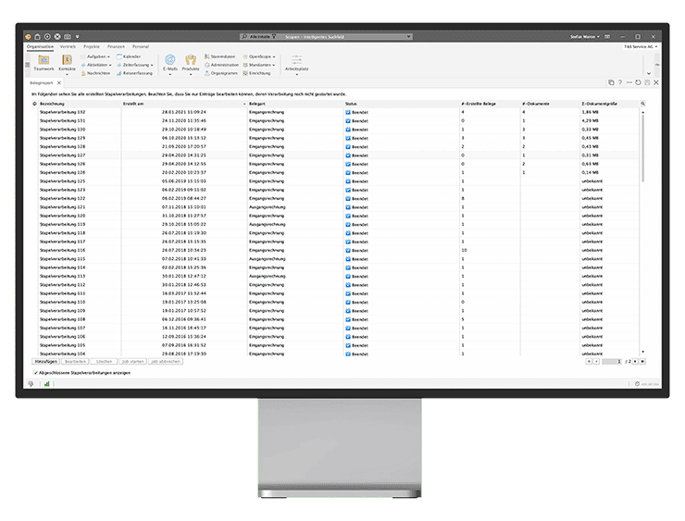Toggle Abgeschlossene Stapelverarbeitungen anzeigen checkbox
This screenshot has height=521, width=685.
coord(36,373)
